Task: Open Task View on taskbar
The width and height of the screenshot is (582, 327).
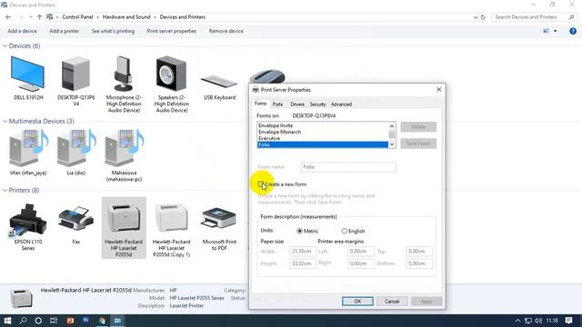Action: [54, 321]
